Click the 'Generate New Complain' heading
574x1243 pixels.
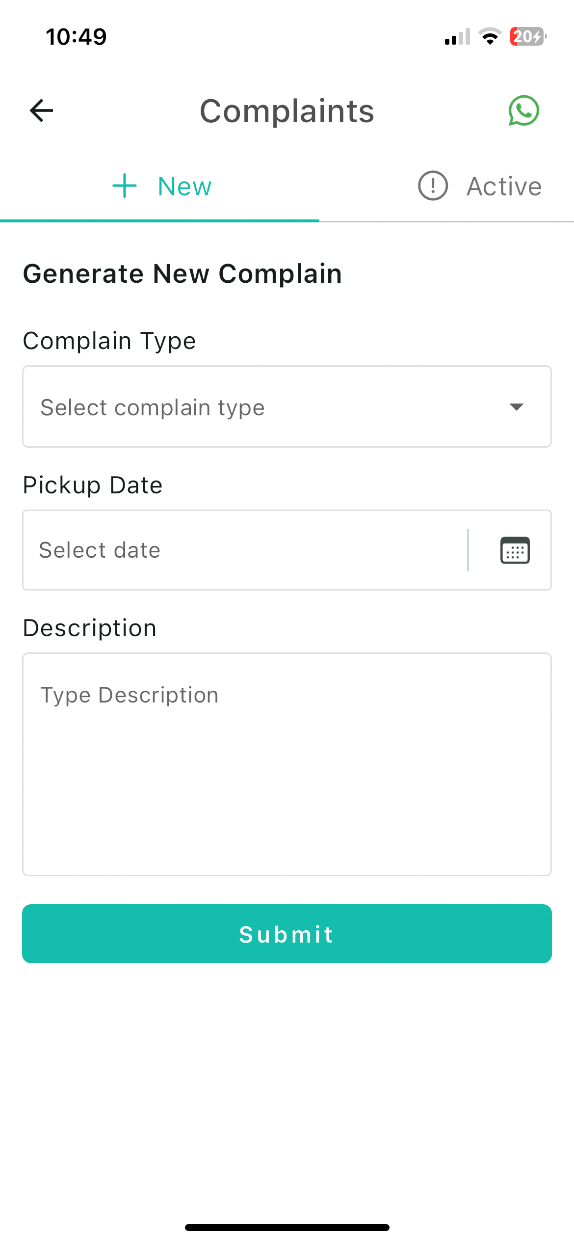[183, 273]
